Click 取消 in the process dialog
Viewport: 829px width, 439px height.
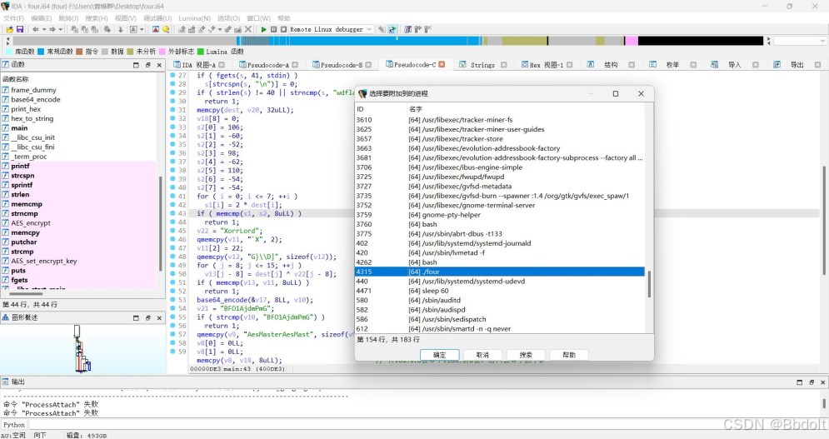click(482, 355)
